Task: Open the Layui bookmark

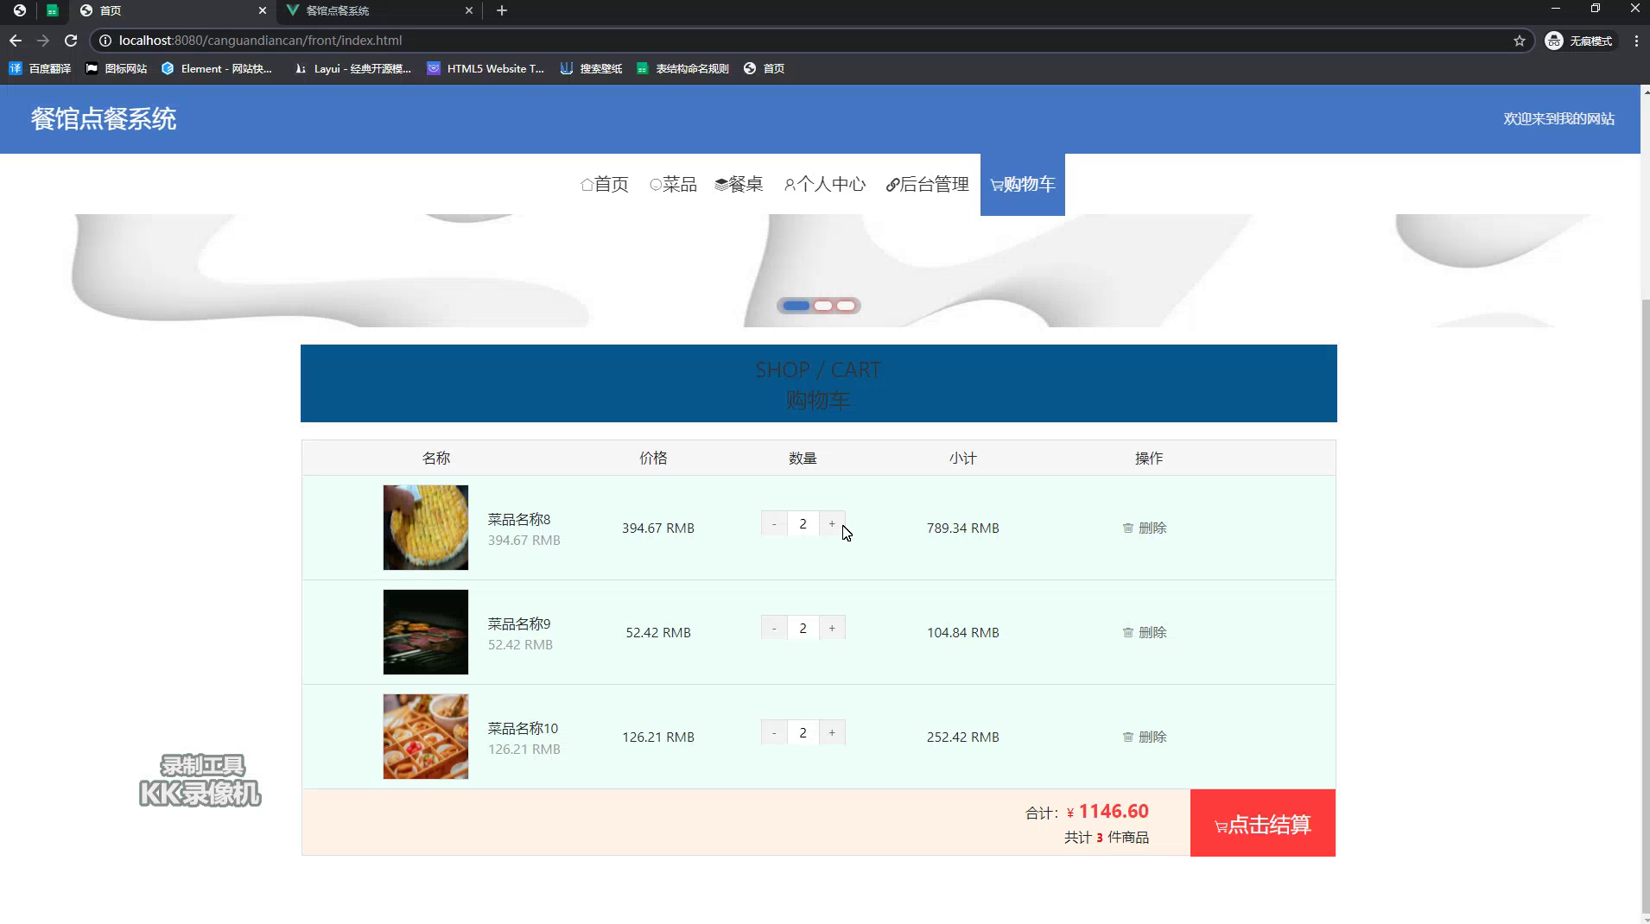Action: [x=352, y=68]
